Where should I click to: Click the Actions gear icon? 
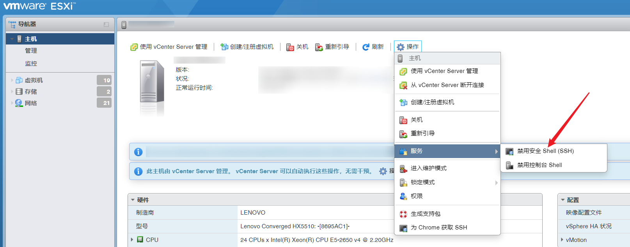[x=401, y=47]
